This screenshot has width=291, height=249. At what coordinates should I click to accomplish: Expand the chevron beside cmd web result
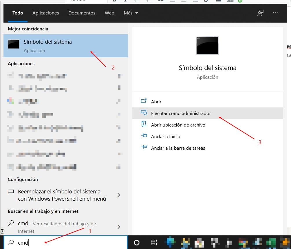click(119, 227)
